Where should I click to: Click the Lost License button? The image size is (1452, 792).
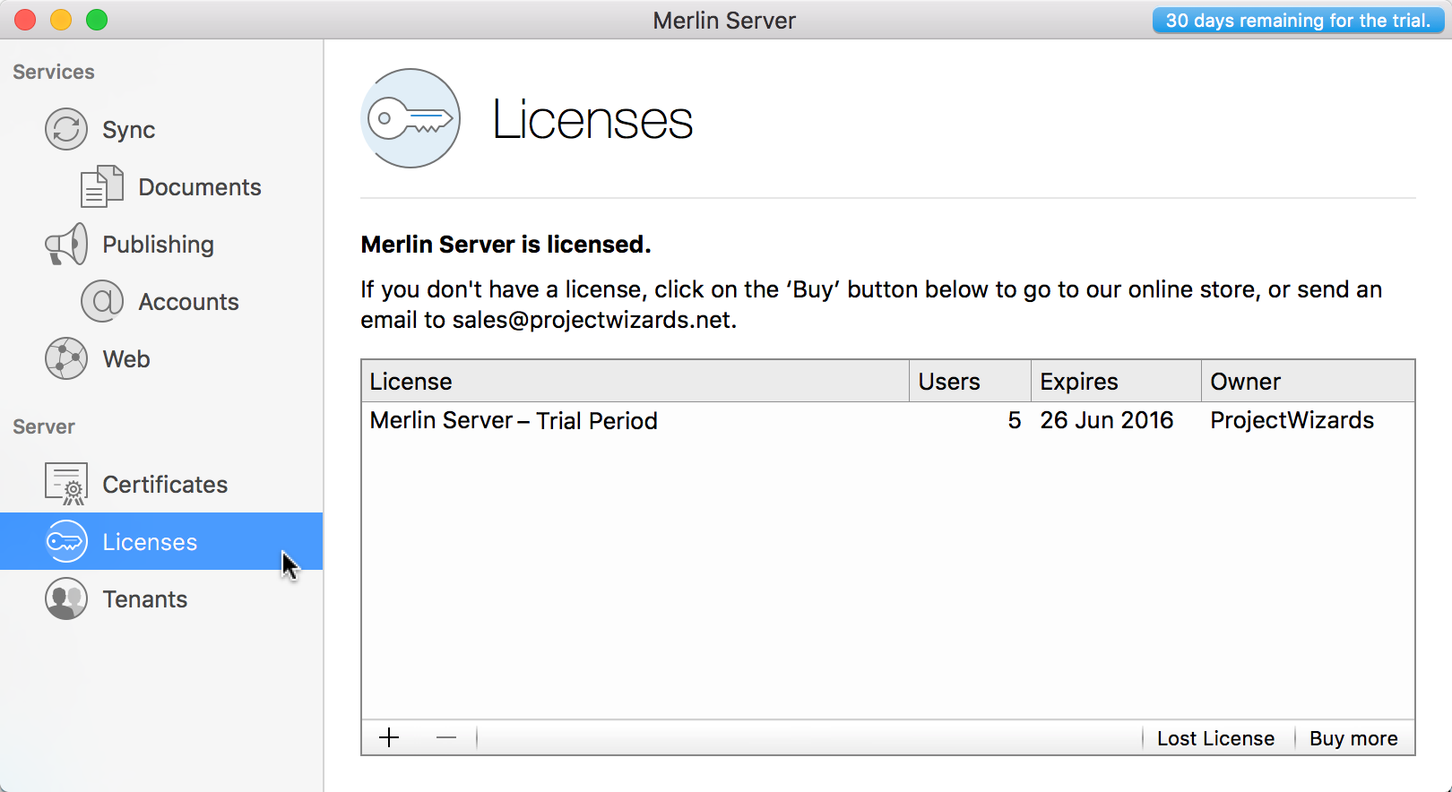pyautogui.click(x=1215, y=738)
